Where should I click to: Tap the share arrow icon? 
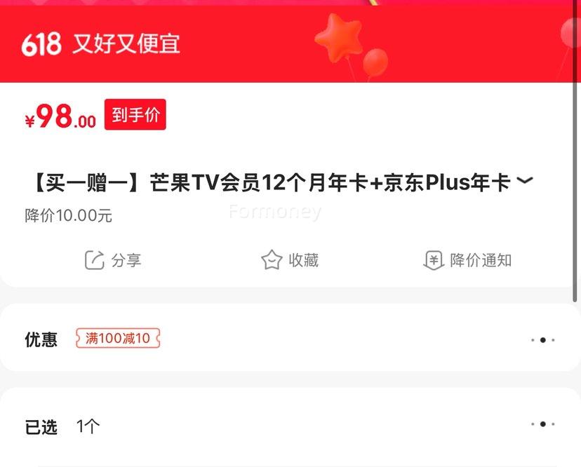click(x=94, y=260)
